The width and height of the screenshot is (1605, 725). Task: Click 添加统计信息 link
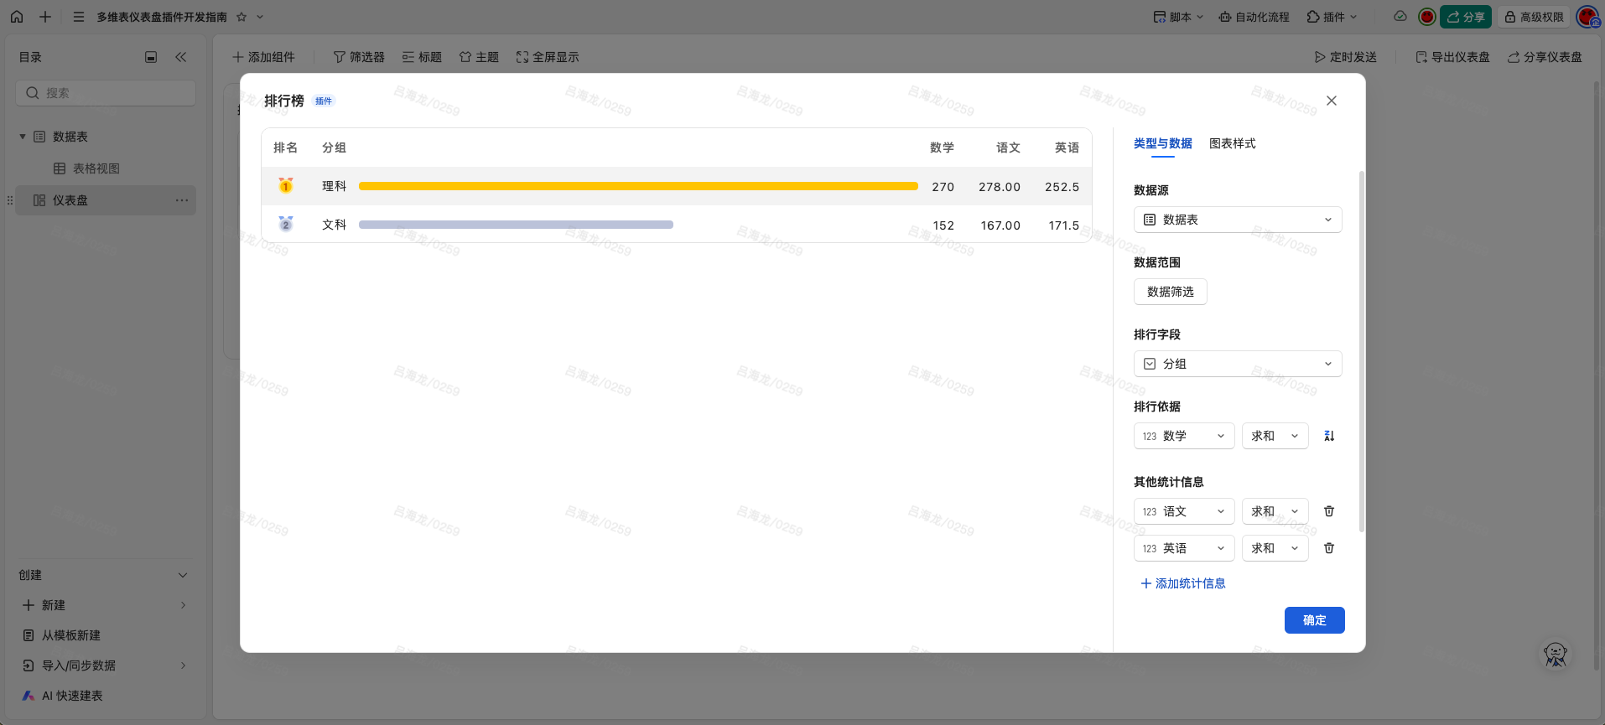(x=1183, y=583)
